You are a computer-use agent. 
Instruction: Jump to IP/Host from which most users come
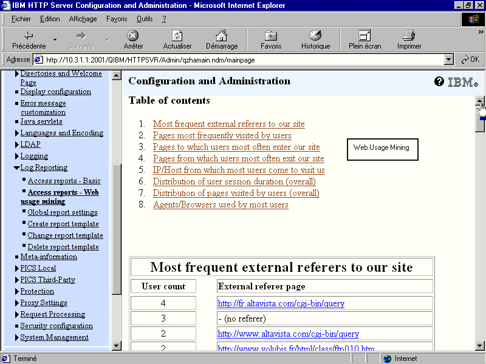tap(239, 170)
